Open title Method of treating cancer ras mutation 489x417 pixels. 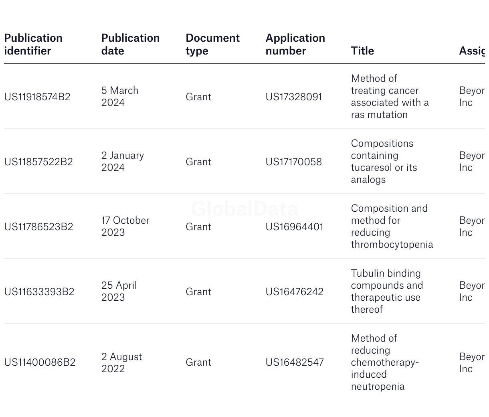(390, 97)
